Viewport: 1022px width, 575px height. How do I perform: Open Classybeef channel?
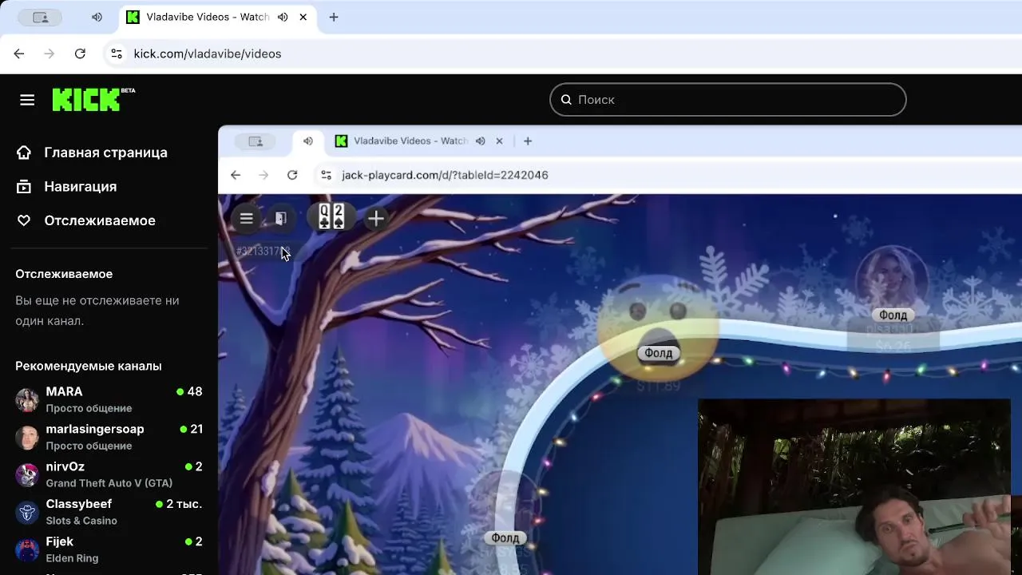tap(109, 512)
